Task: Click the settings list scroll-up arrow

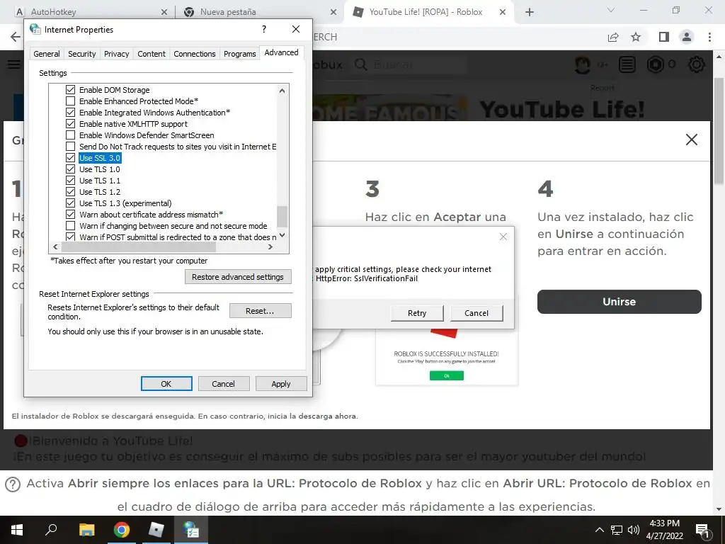Action: click(x=282, y=91)
